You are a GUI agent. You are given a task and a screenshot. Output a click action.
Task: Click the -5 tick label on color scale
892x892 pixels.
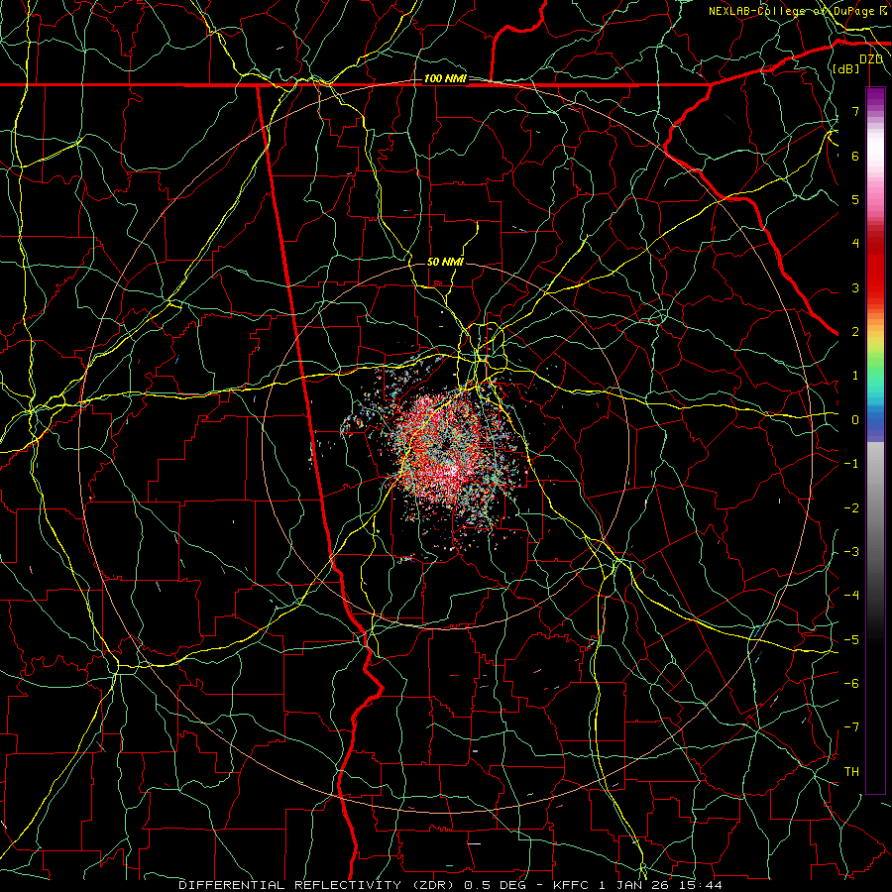tap(851, 640)
